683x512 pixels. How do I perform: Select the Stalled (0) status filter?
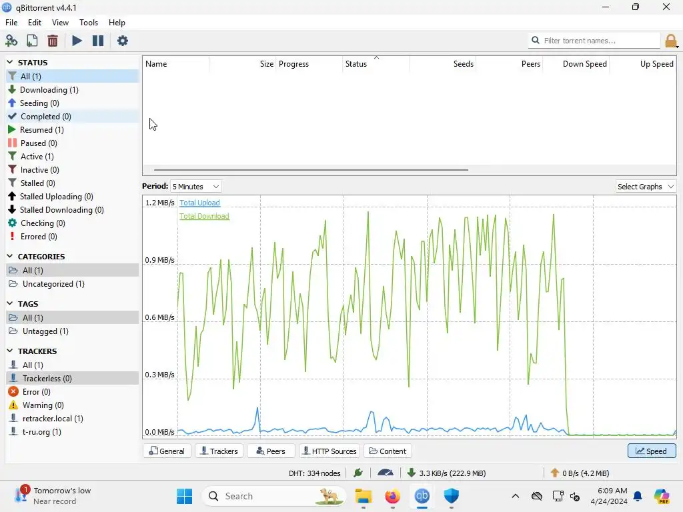(72, 183)
